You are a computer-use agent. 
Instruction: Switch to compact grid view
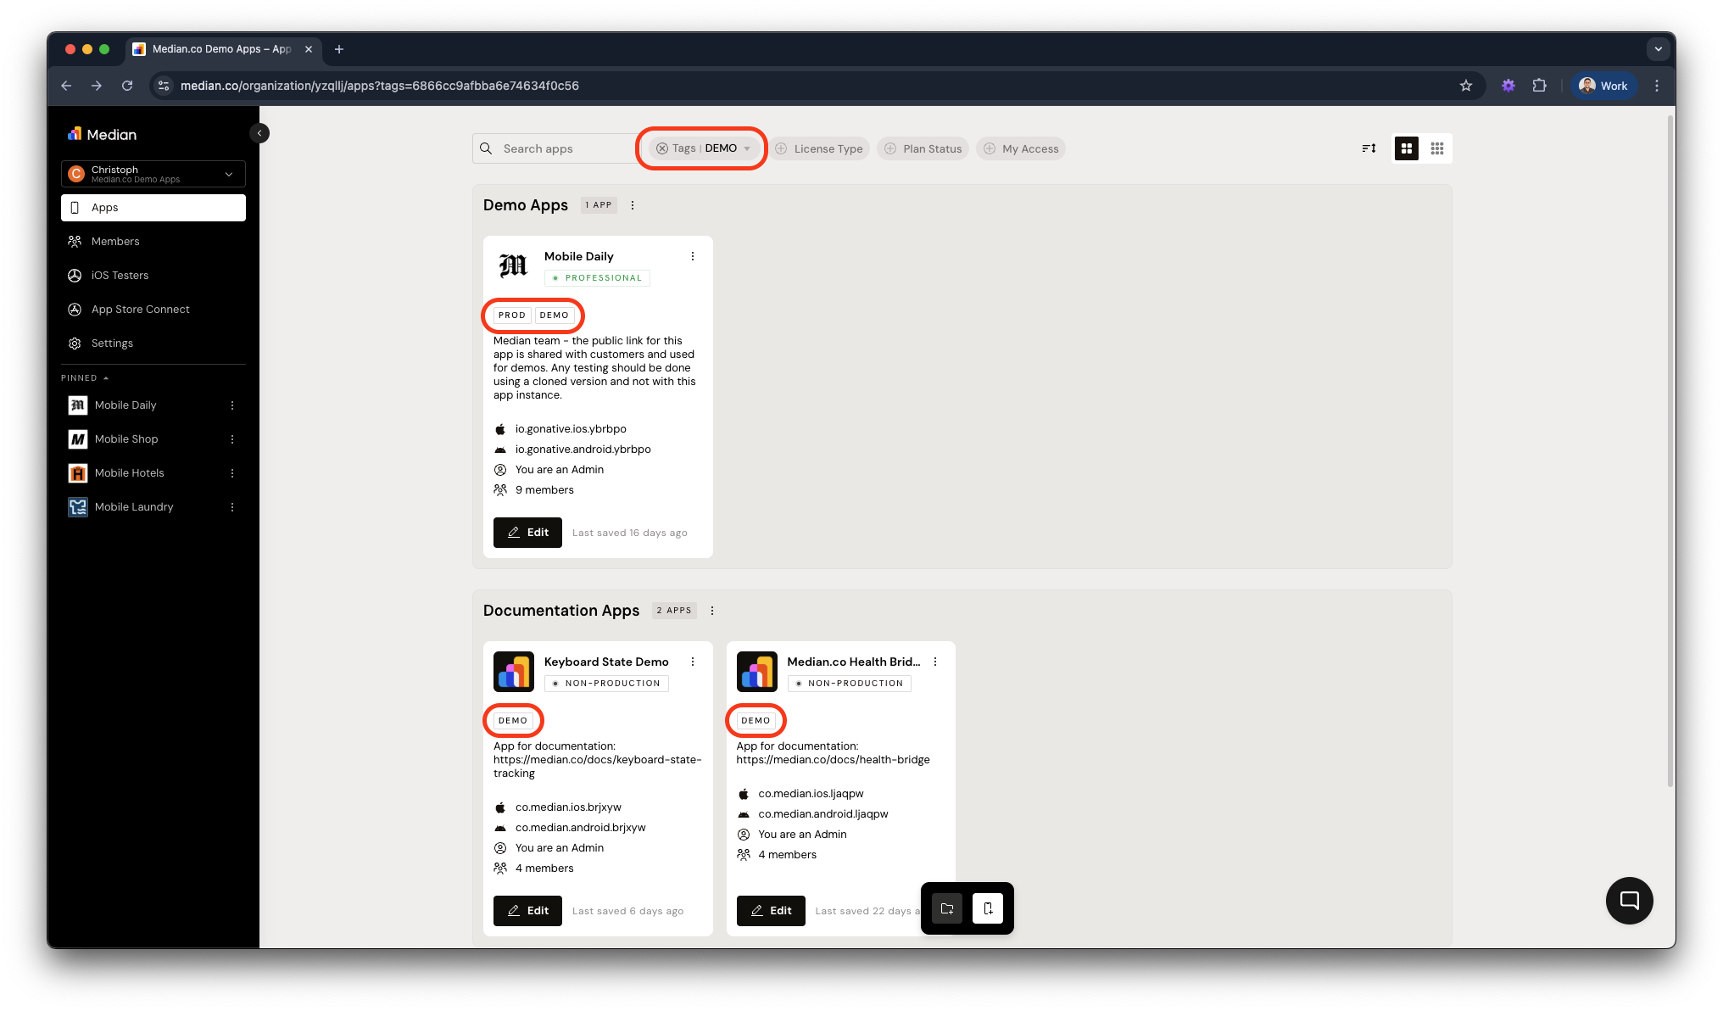tap(1437, 148)
